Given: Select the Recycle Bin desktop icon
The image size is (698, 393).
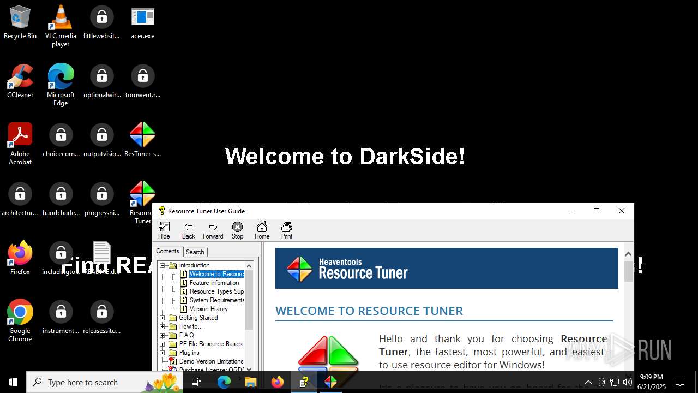Looking at the screenshot, I should pos(20,23).
